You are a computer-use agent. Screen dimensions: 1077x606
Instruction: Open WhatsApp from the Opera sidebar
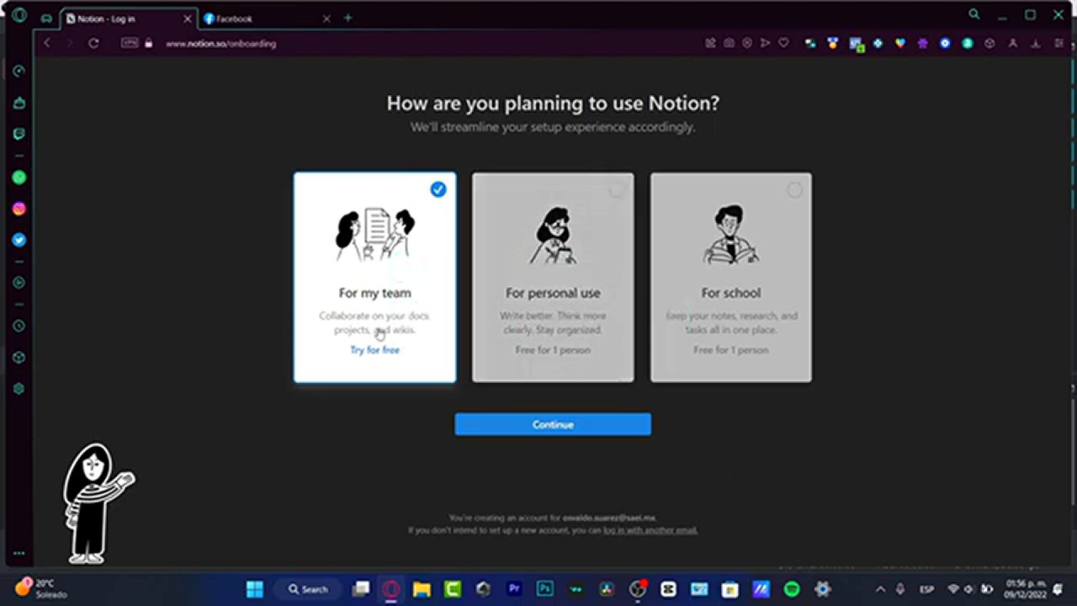[x=19, y=178]
